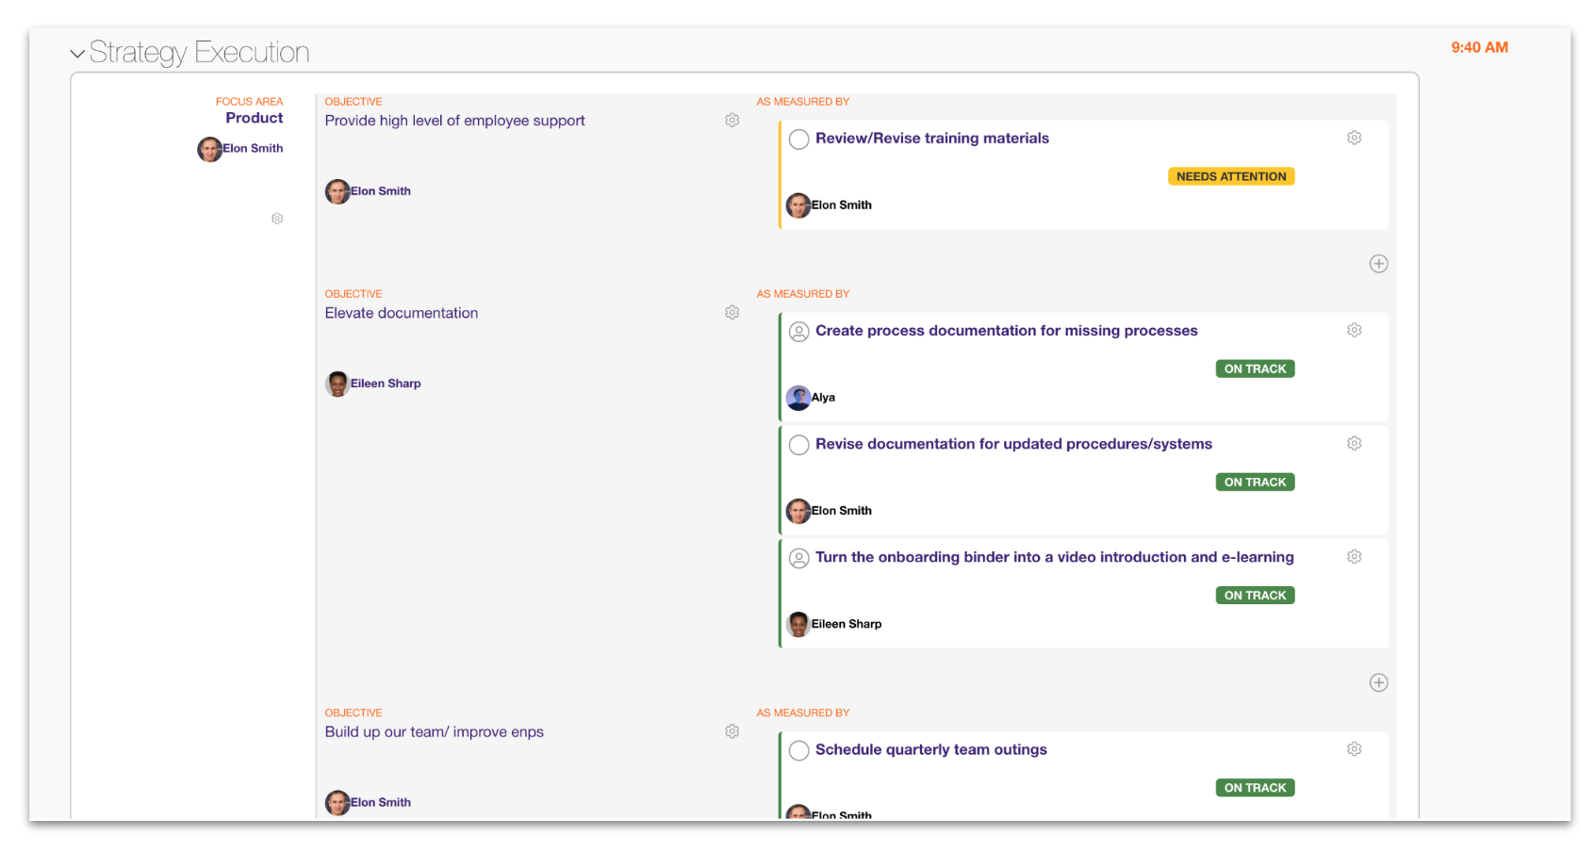
Task: Add measure under employee support objective
Action: (1378, 264)
